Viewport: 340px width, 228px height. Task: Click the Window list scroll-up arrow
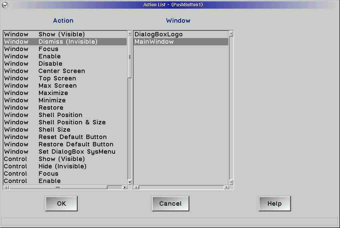[x=231, y=33]
